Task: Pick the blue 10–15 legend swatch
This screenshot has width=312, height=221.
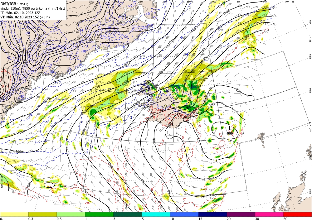Action: pyautogui.click(x=184, y=214)
